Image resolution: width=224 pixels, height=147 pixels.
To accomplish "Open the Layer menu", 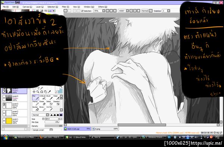I will 40,7.
